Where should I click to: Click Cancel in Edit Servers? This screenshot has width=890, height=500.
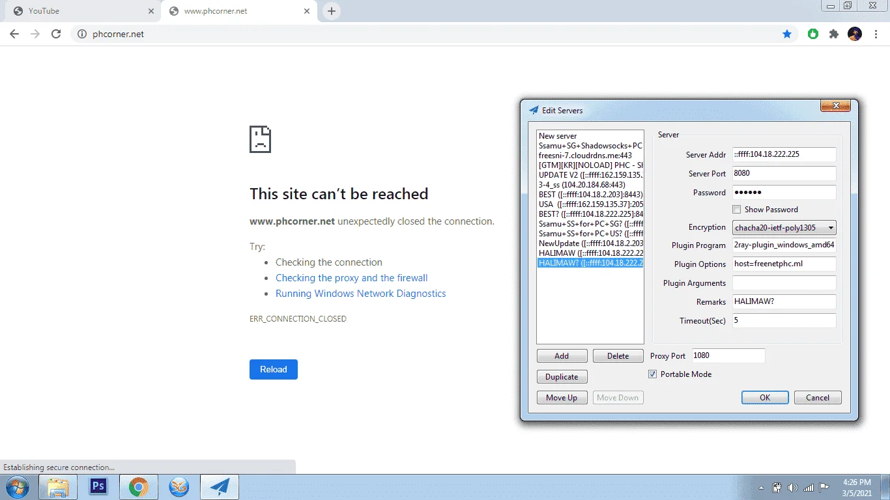point(818,398)
